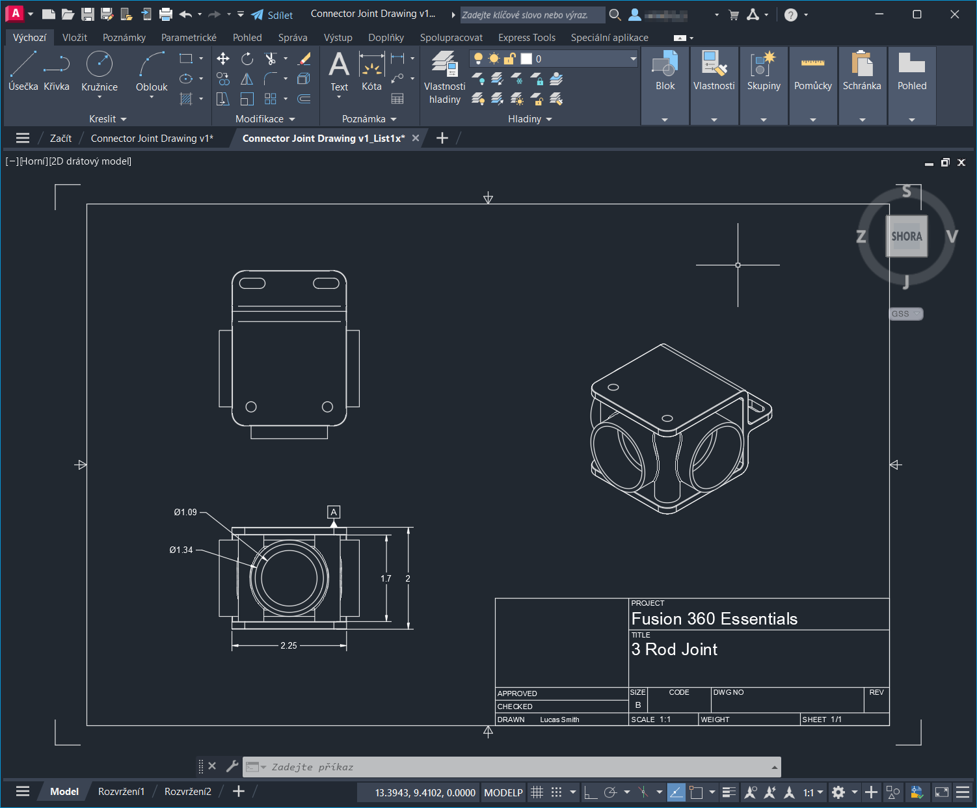Toggle the drawing grid display in status bar
The height and width of the screenshot is (808, 977).
point(537,792)
